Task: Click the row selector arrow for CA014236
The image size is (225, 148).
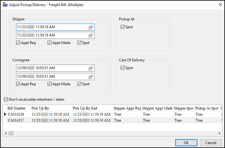Action: (x=5, y=114)
